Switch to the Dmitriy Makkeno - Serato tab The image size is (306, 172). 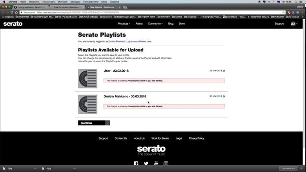coord(30,7)
